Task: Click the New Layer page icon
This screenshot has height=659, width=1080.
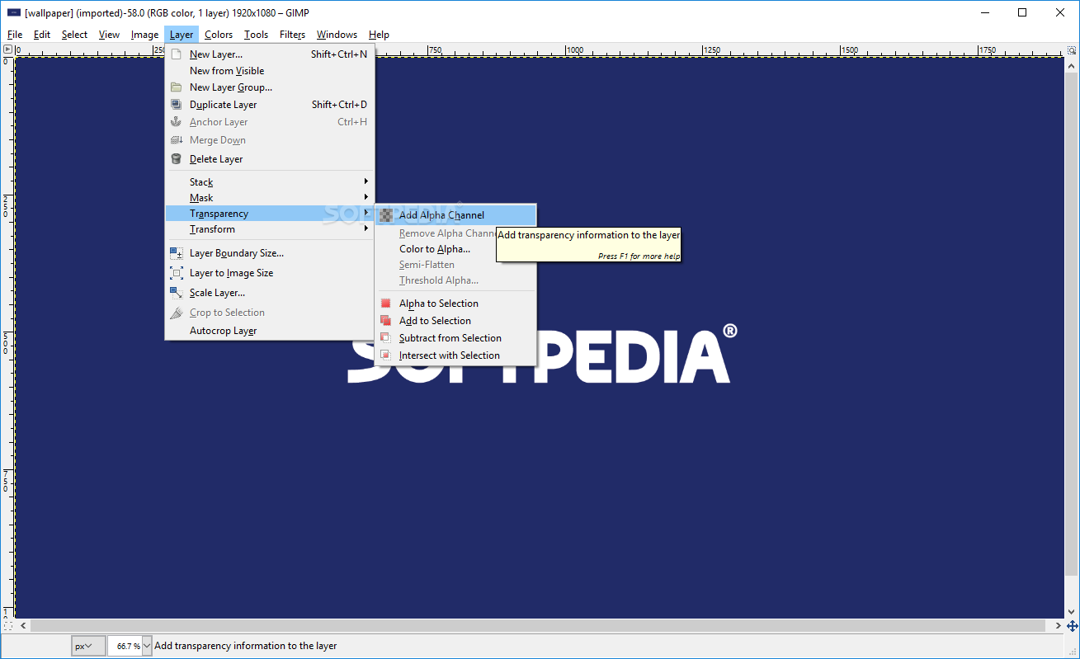Action: pos(176,54)
